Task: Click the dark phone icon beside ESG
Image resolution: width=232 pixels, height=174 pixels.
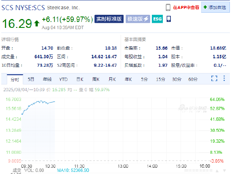Action: (x=169, y=19)
